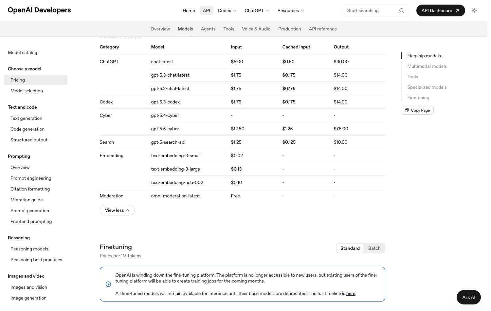491x311 pixels.
Task: Open the Agents tab
Action: pos(208,29)
